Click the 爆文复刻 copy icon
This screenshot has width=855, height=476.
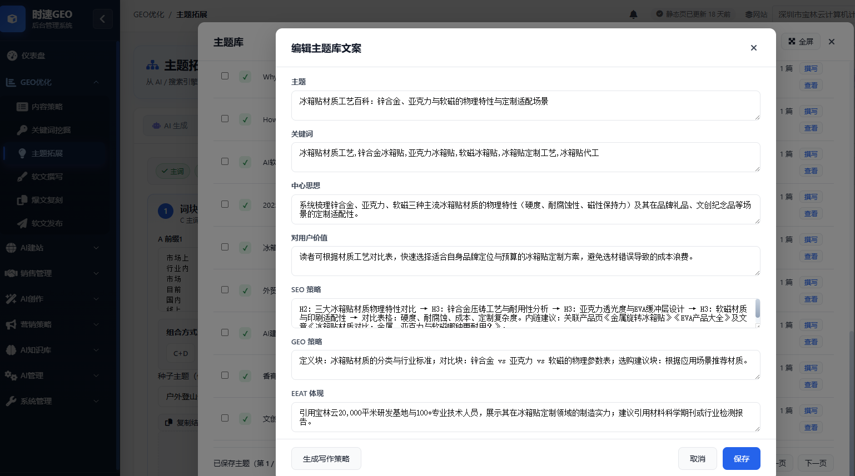22,200
